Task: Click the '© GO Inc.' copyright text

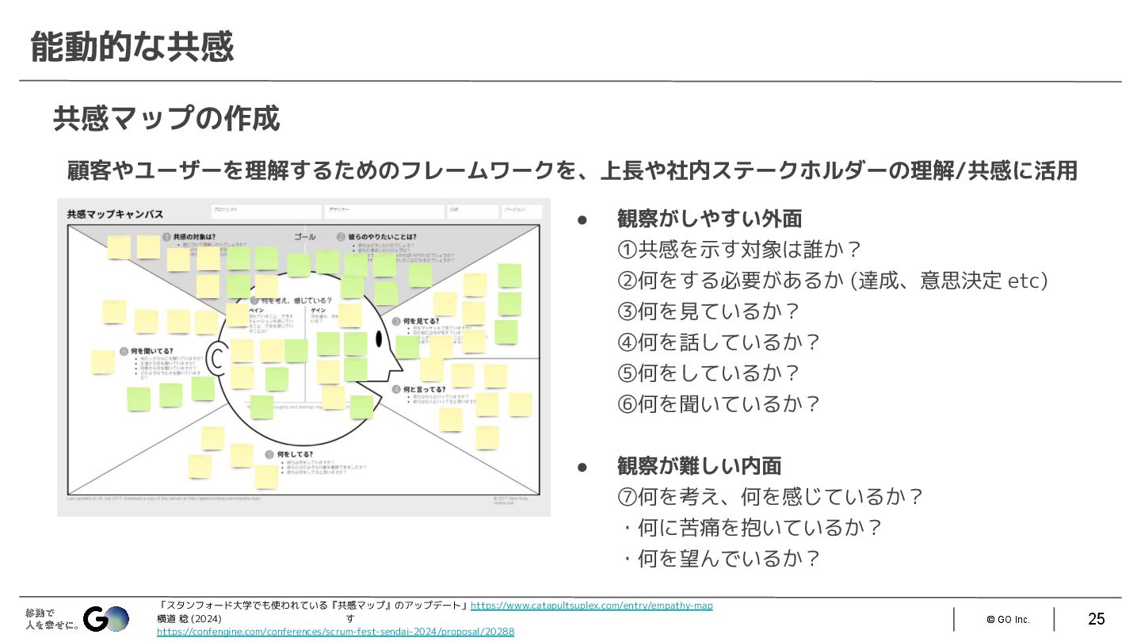Action: pos(1008,620)
